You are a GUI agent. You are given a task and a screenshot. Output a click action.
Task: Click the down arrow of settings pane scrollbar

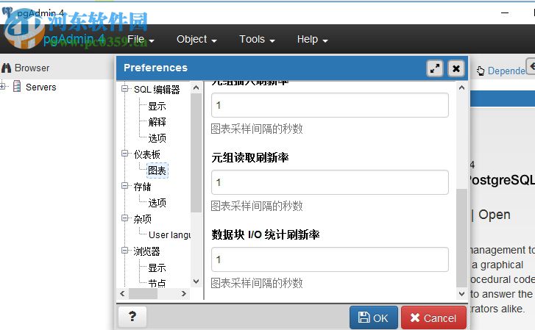pos(461,294)
